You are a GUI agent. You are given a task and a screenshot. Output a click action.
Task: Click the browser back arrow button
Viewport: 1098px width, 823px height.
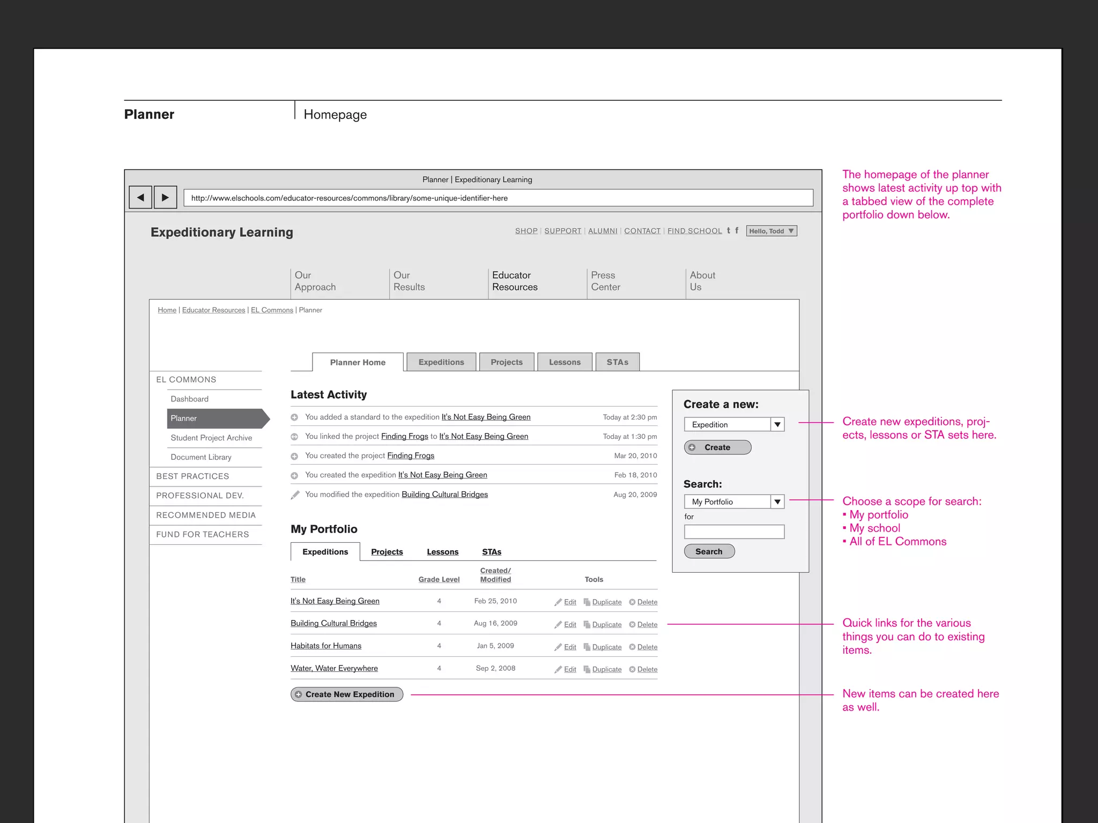[x=140, y=198]
